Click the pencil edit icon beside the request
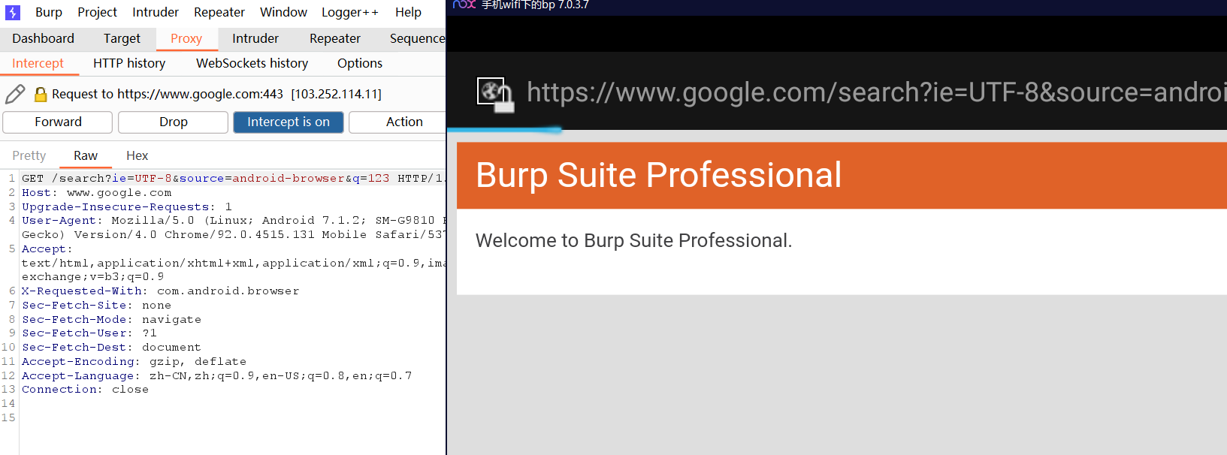The width and height of the screenshot is (1227, 455). [15, 94]
